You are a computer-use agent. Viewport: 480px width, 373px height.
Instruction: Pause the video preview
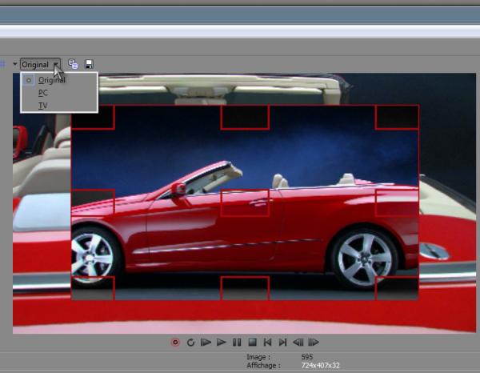pos(237,343)
